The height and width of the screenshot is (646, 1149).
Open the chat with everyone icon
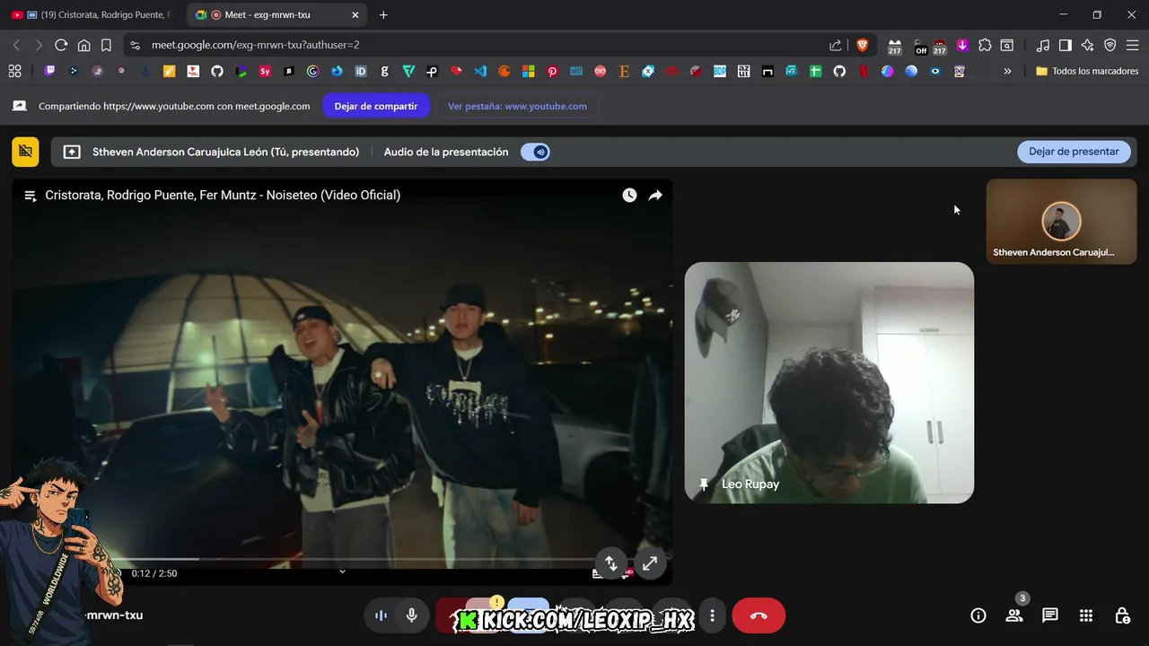[1050, 615]
